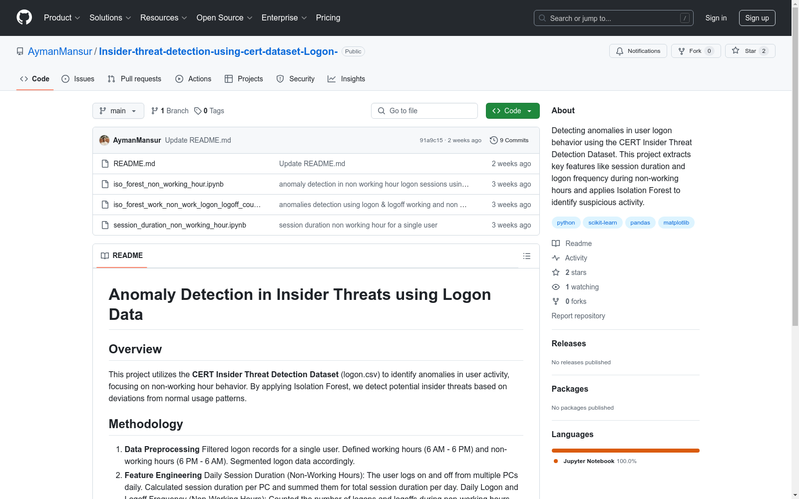Screen dimensions: 799x499
Task: Click the fork icon beside 0 forks
Action: (556, 301)
